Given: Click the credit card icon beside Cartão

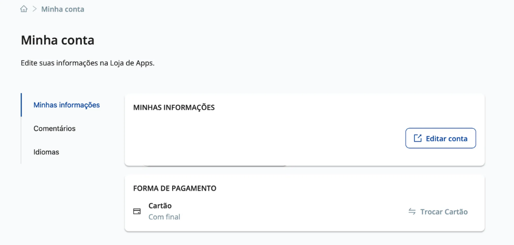Looking at the screenshot, I should click(137, 211).
